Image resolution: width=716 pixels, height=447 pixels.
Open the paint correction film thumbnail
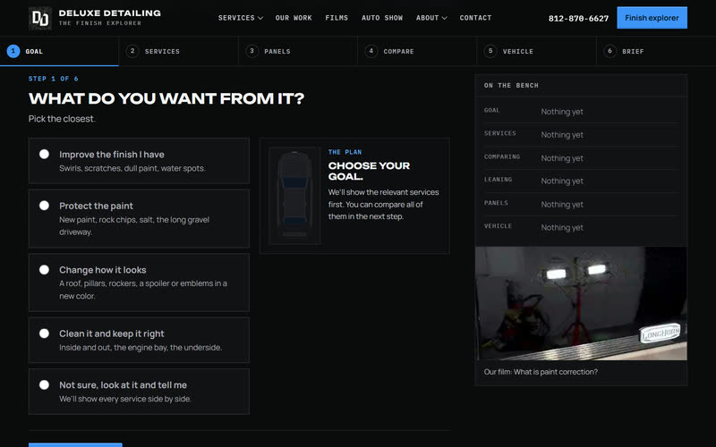pos(581,303)
